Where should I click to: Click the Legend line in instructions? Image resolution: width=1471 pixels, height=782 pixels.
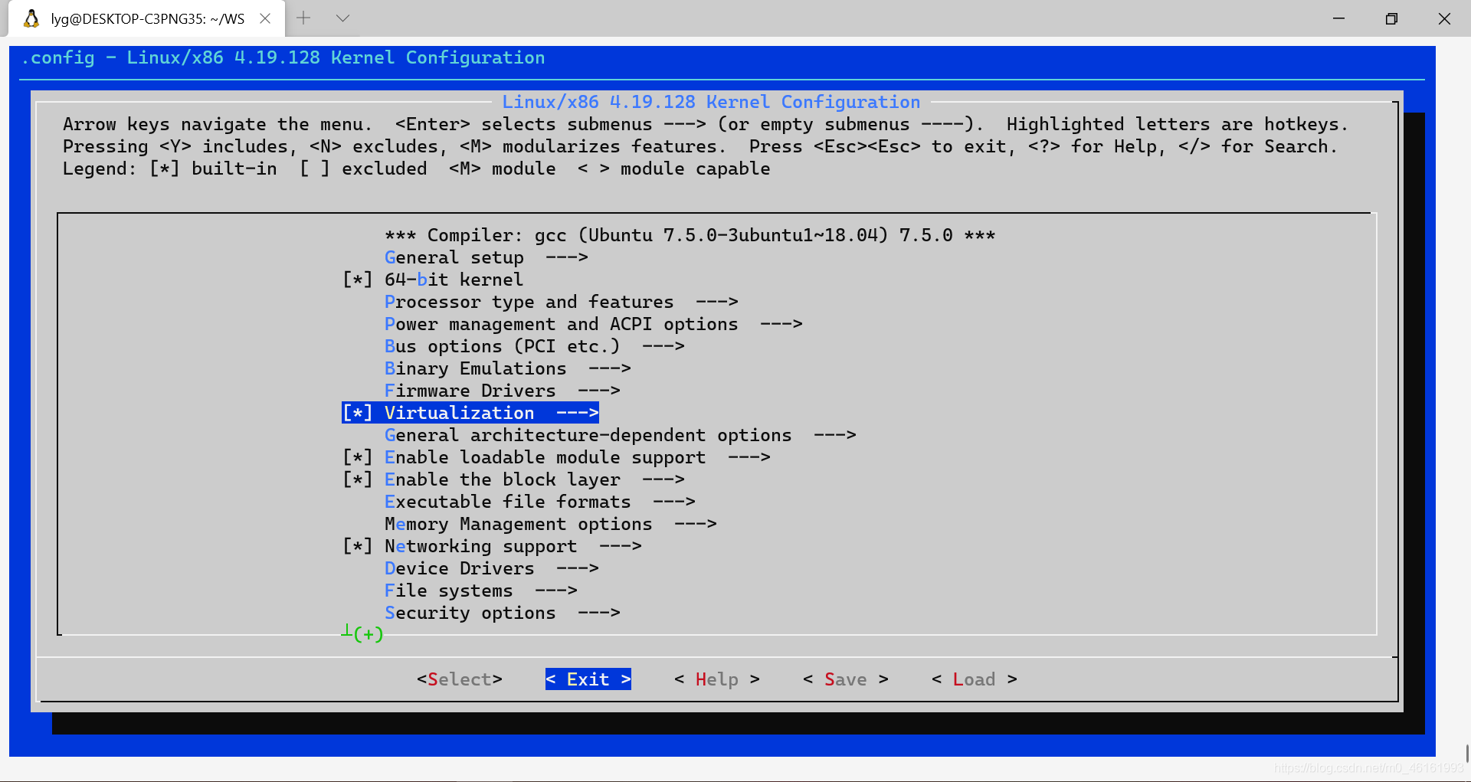coord(416,169)
